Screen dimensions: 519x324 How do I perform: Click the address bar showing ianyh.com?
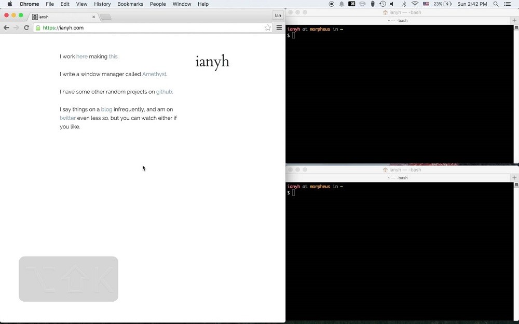tap(152, 28)
